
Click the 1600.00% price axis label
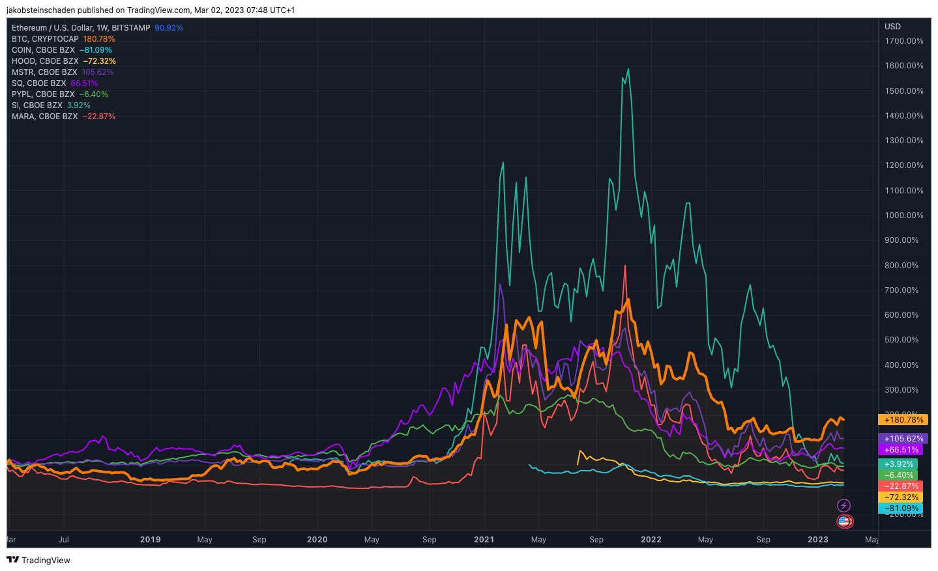[904, 66]
